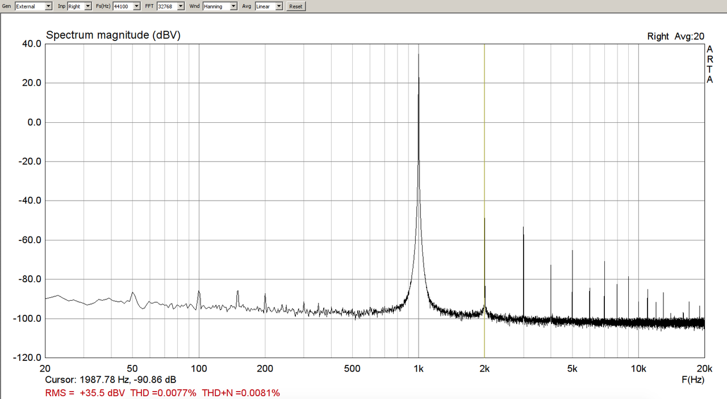Click the fifth harmonic peak at 5 kHz
Image resolution: width=727 pixels, height=399 pixels.
[572, 284]
